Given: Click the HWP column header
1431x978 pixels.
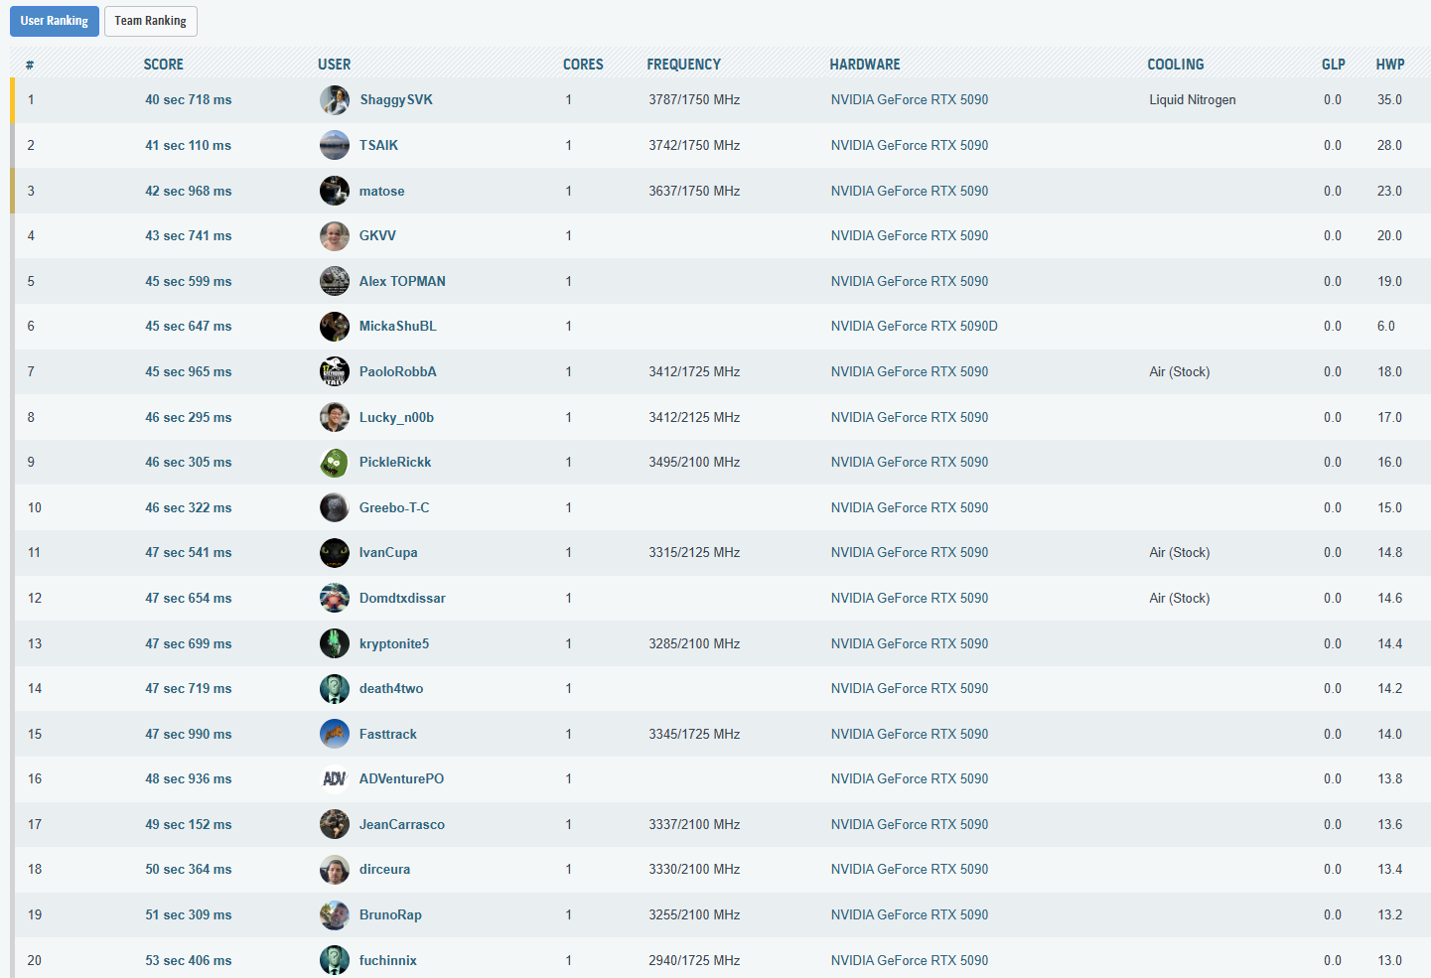Looking at the screenshot, I should (x=1389, y=65).
